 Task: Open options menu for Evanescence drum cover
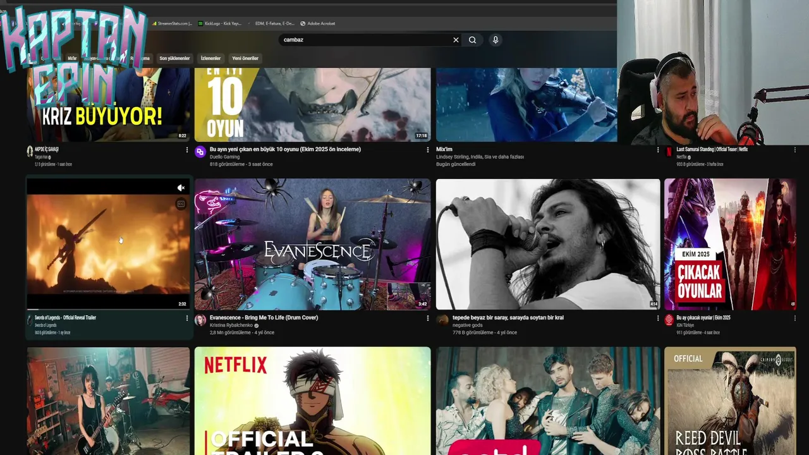[427, 318]
